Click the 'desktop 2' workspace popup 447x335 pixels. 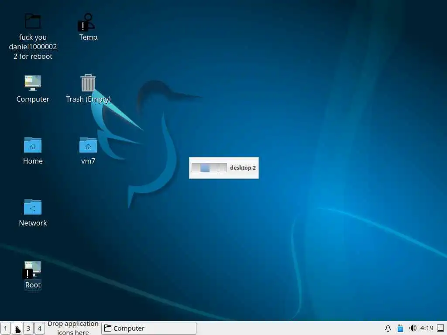224,168
